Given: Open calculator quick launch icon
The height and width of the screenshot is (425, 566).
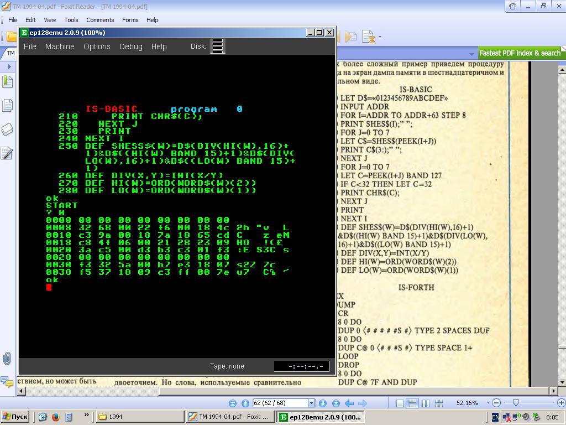Looking at the screenshot, I should (69, 417).
